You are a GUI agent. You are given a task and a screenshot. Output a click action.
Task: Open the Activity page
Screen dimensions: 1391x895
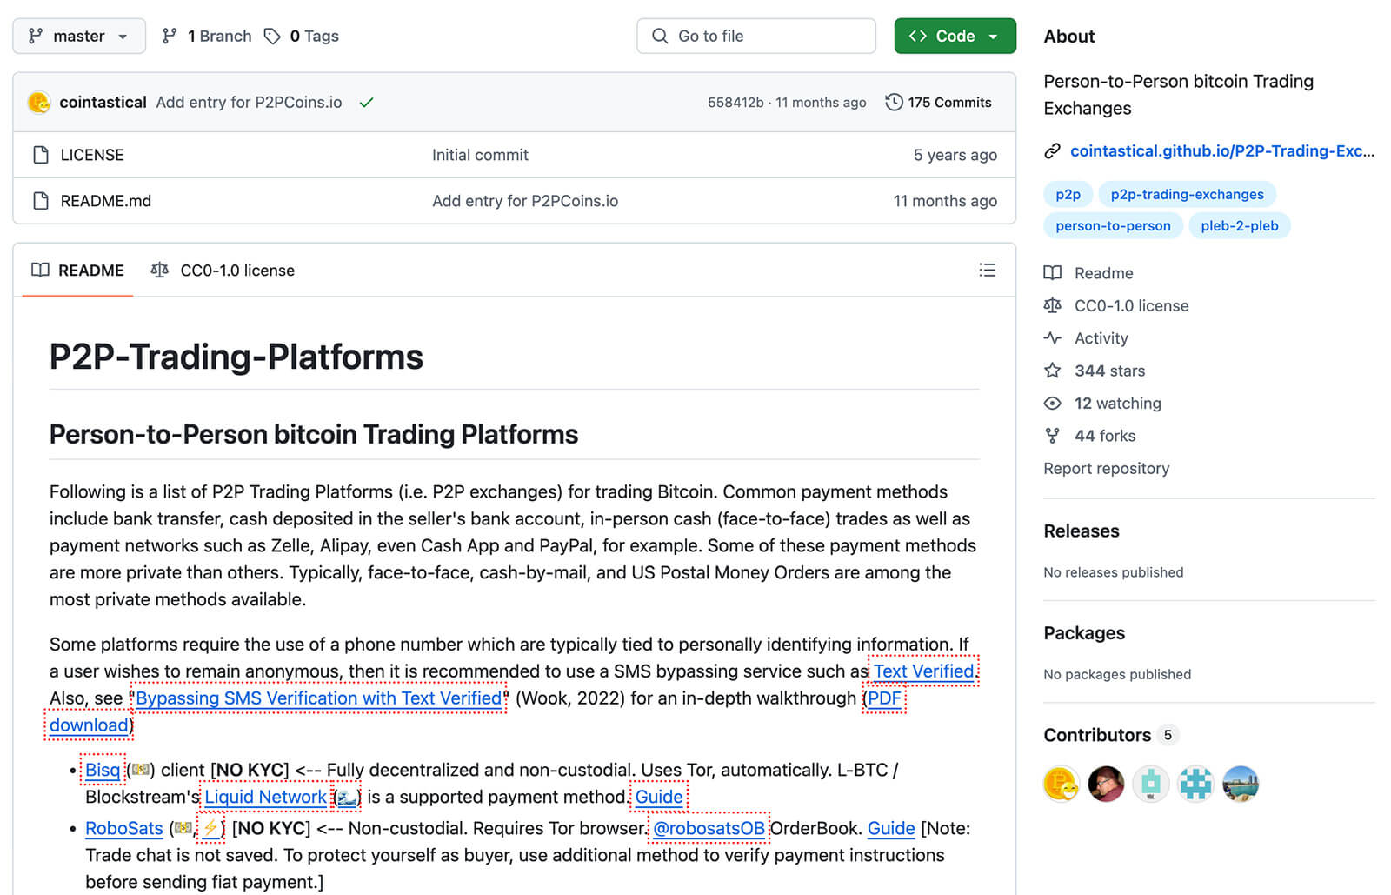pyautogui.click(x=1101, y=338)
